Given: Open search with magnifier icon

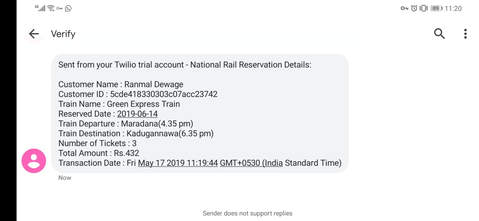Looking at the screenshot, I should click(439, 33).
